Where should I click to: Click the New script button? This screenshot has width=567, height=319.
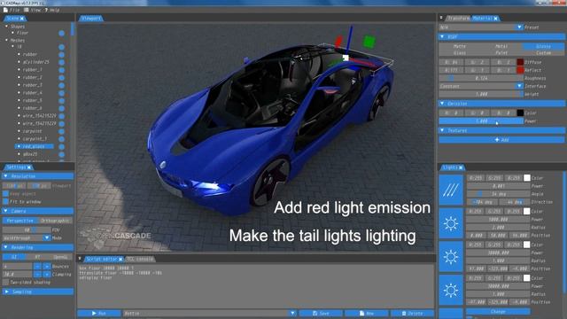coord(367,313)
